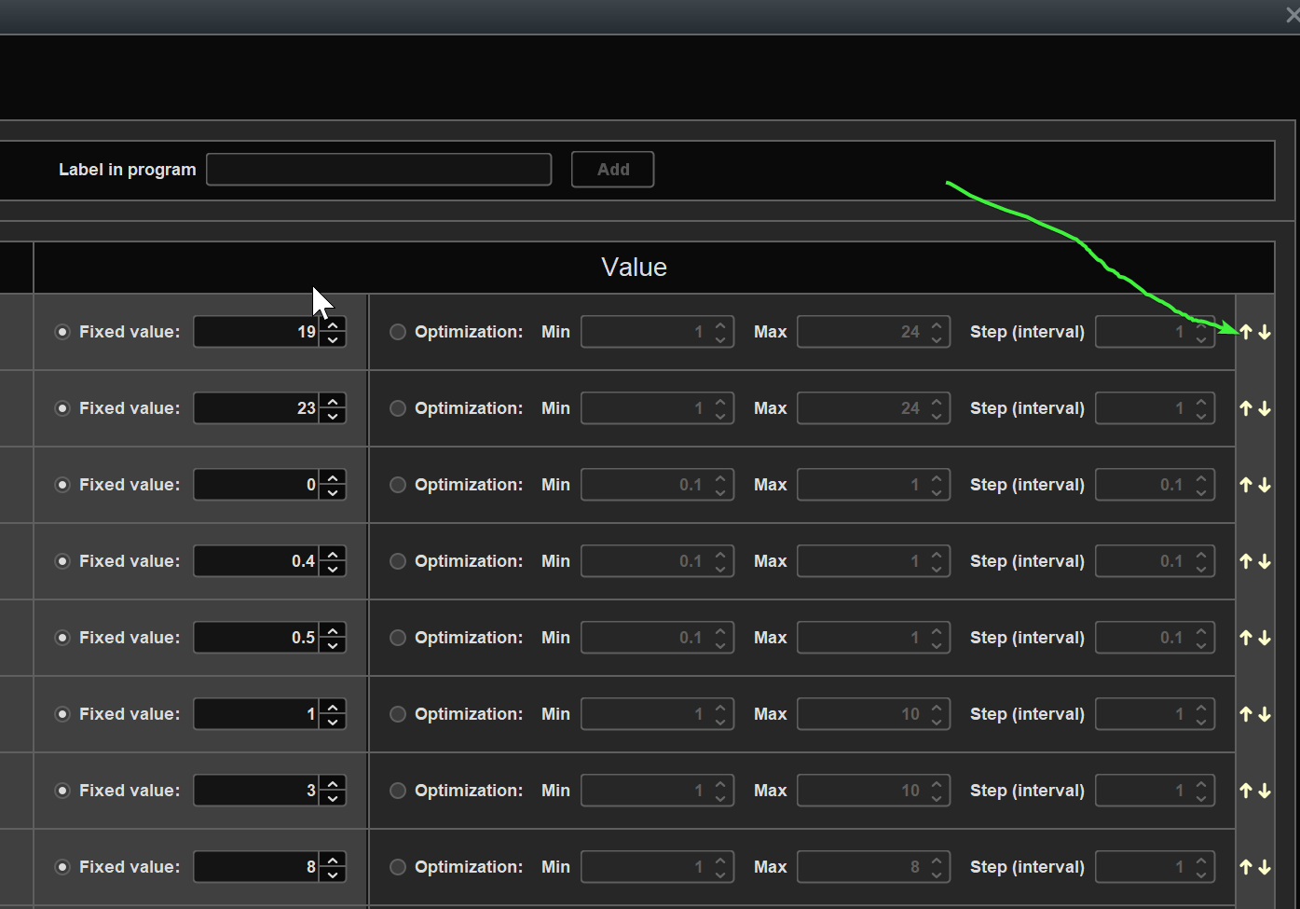This screenshot has height=909, width=1300.
Task: Click the "Label in program" caption
Action: 128,170
